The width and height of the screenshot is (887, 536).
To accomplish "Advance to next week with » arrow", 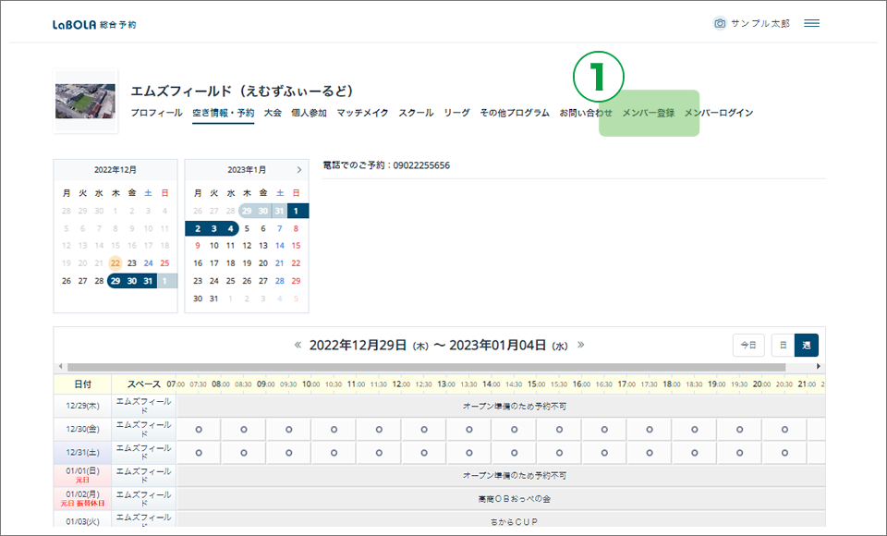I will click(581, 345).
